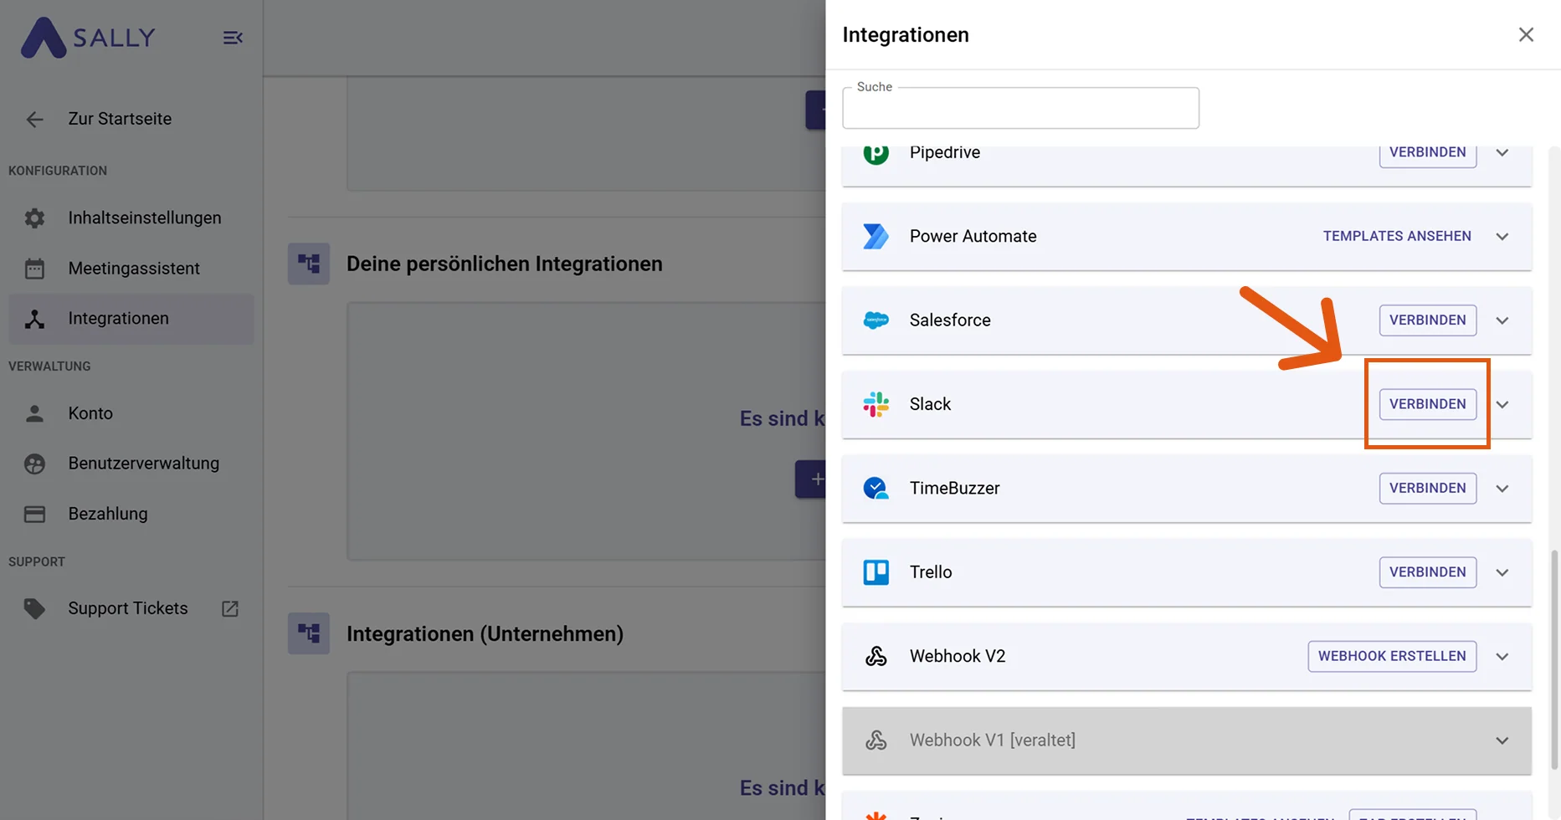Open Bezahlung in sidebar
This screenshot has height=820, width=1561.
click(x=131, y=514)
